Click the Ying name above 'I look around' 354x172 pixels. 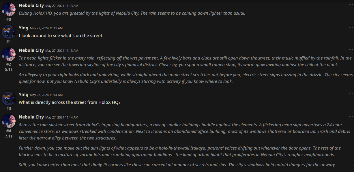(23, 28)
